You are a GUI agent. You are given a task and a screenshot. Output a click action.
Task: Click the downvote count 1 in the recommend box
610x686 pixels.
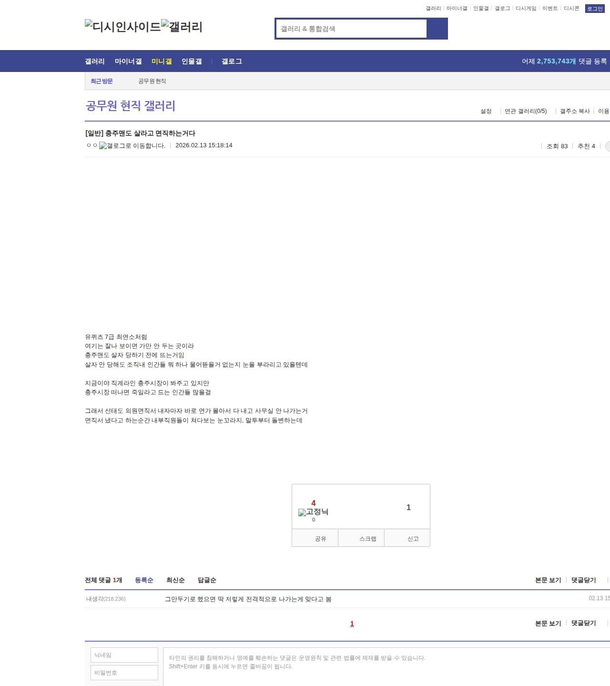(408, 507)
